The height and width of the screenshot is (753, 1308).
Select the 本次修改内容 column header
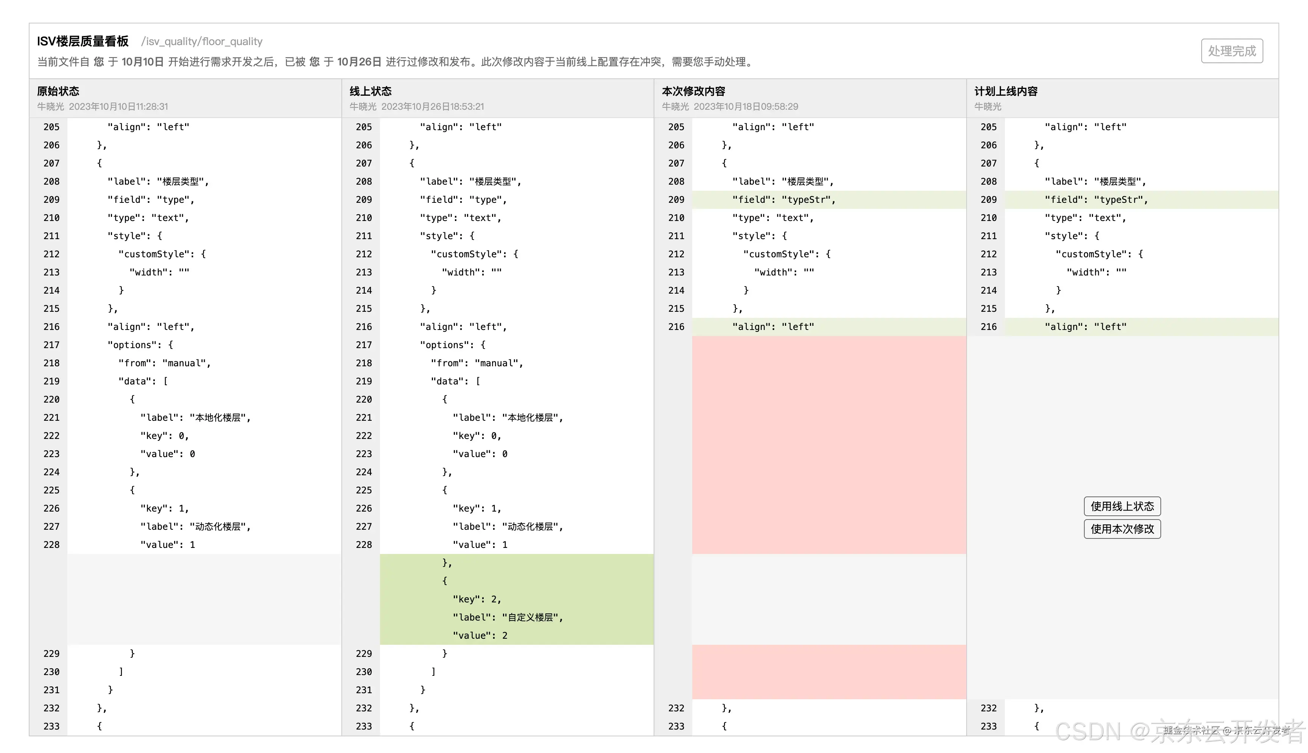point(693,91)
